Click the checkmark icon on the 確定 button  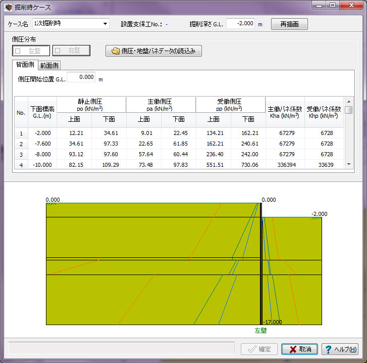pyautogui.click(x=252, y=349)
